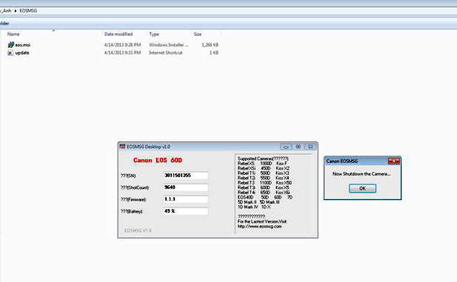The image size is (457, 282).
Task: Select the update internet shortcut icon
Action: (10, 53)
